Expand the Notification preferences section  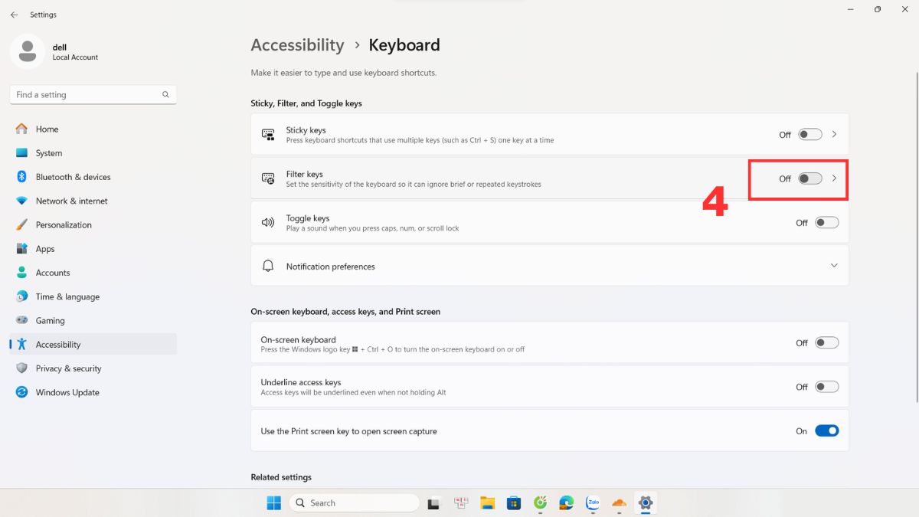(x=834, y=266)
